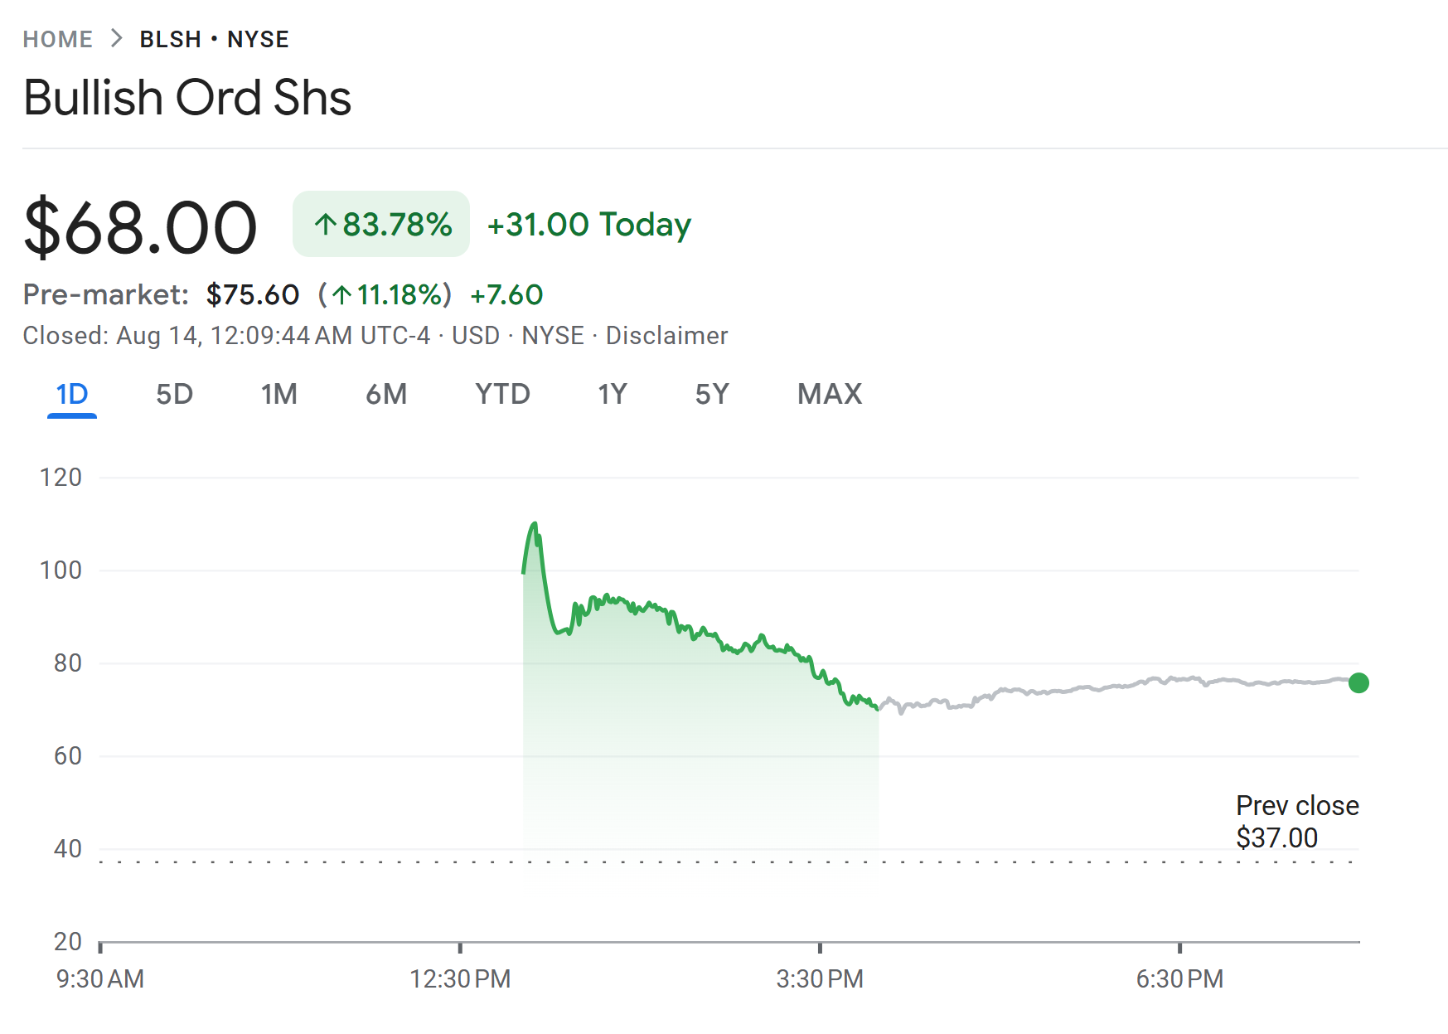
Task: Click the chart's intraday peak near 110
Action: tap(535, 523)
